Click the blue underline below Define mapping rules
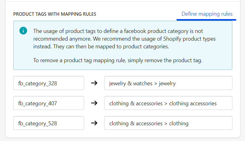 [x=206, y=20]
